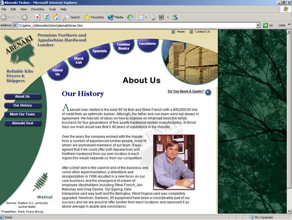The height and width of the screenshot is (220, 292).
Task: Refresh the page with the green arrows icon
Action: click(x=46, y=17)
